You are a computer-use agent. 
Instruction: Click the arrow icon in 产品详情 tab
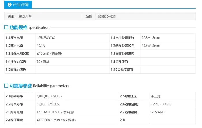(10, 5)
